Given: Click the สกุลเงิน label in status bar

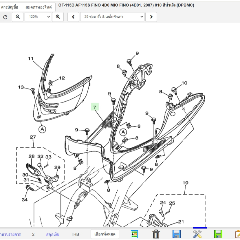Looking at the screenshot, I should point(53,234).
